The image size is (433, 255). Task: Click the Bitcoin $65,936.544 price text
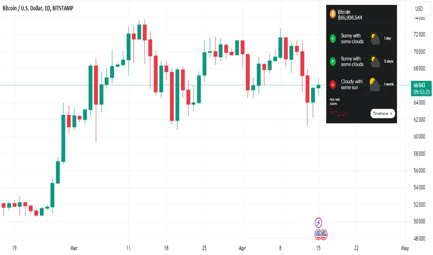[350, 15]
